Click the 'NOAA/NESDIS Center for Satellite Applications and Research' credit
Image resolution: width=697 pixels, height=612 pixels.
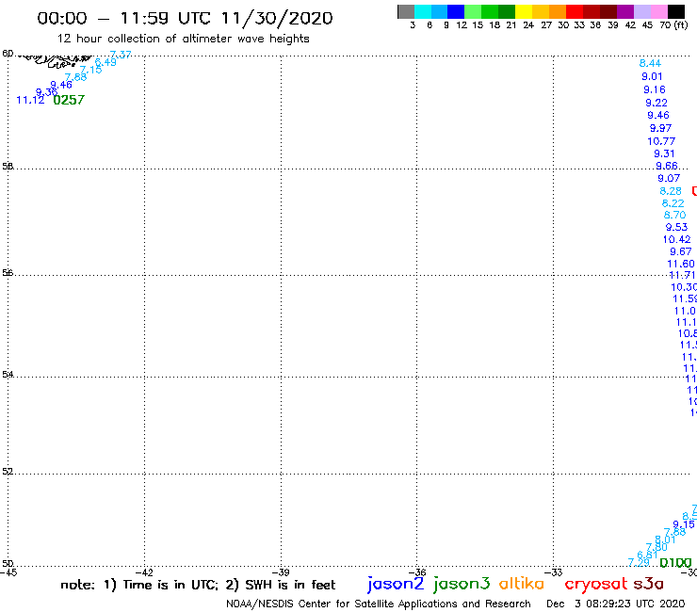coord(379,604)
